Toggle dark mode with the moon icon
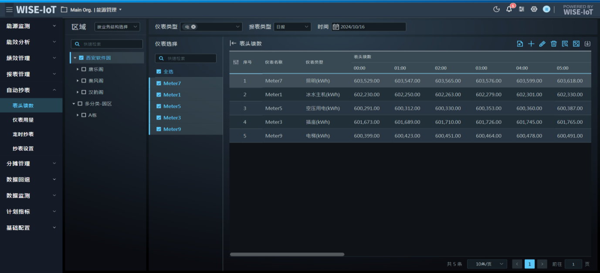 tap(496, 9)
